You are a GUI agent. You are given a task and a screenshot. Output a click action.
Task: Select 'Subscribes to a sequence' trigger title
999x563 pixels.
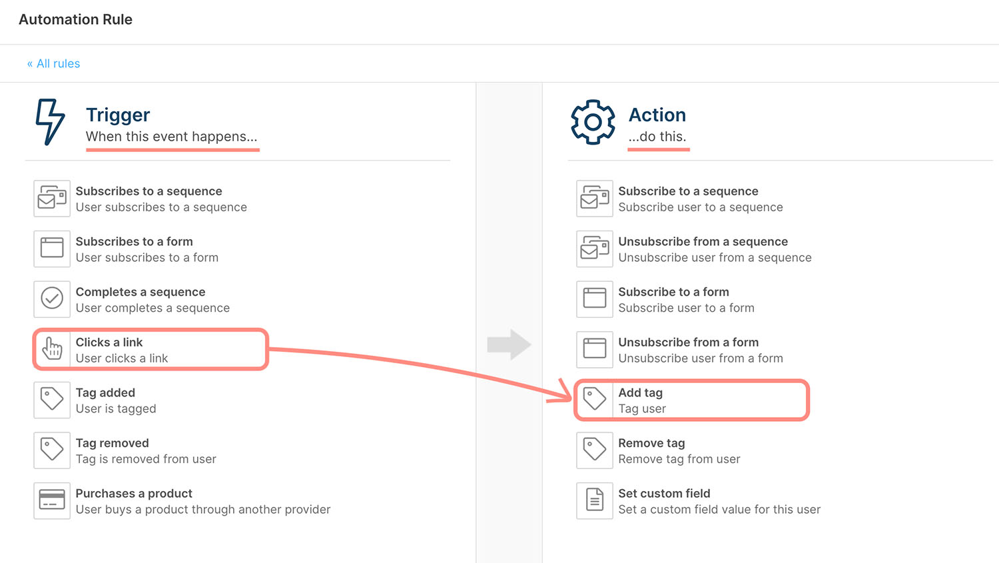click(149, 191)
